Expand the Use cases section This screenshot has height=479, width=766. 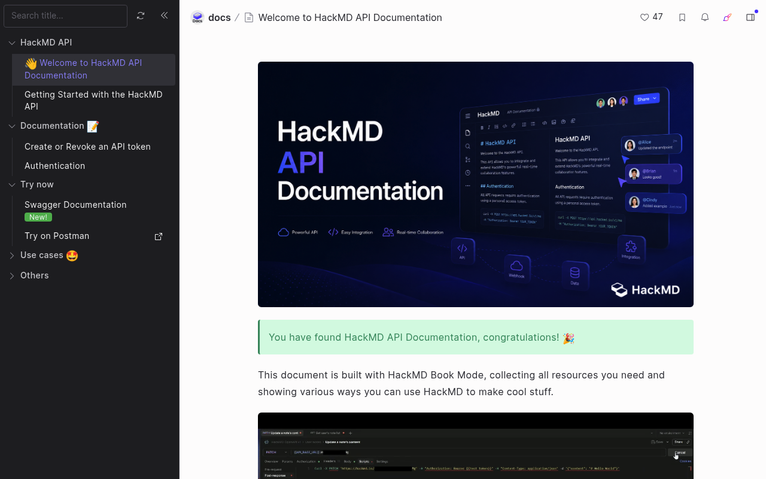11,256
